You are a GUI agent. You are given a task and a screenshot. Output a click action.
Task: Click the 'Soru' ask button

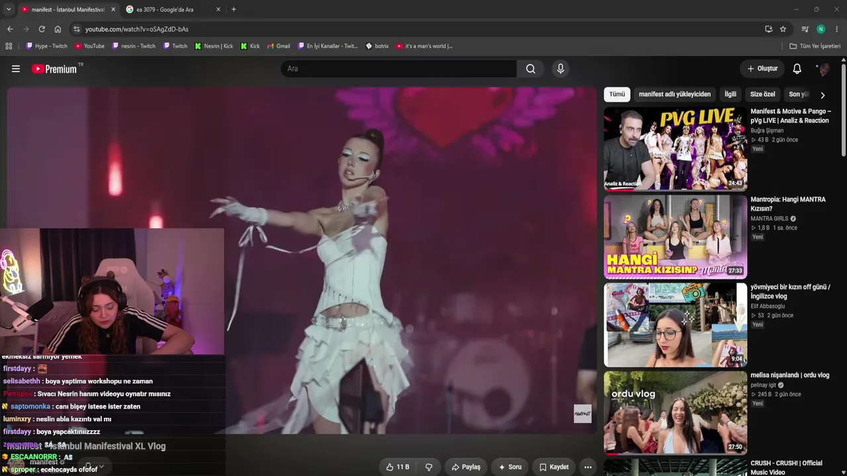510,467
